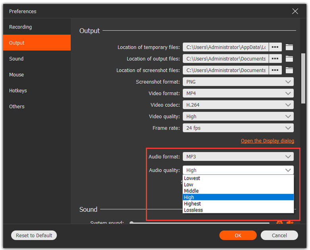This screenshot has width=310, height=250.
Task: Open the Video codec dropdown
Action: pos(238,105)
